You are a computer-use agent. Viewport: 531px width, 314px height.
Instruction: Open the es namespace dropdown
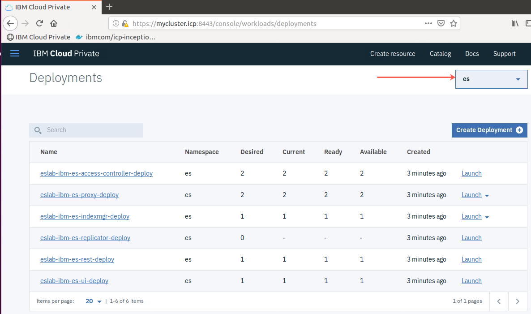tap(492, 79)
